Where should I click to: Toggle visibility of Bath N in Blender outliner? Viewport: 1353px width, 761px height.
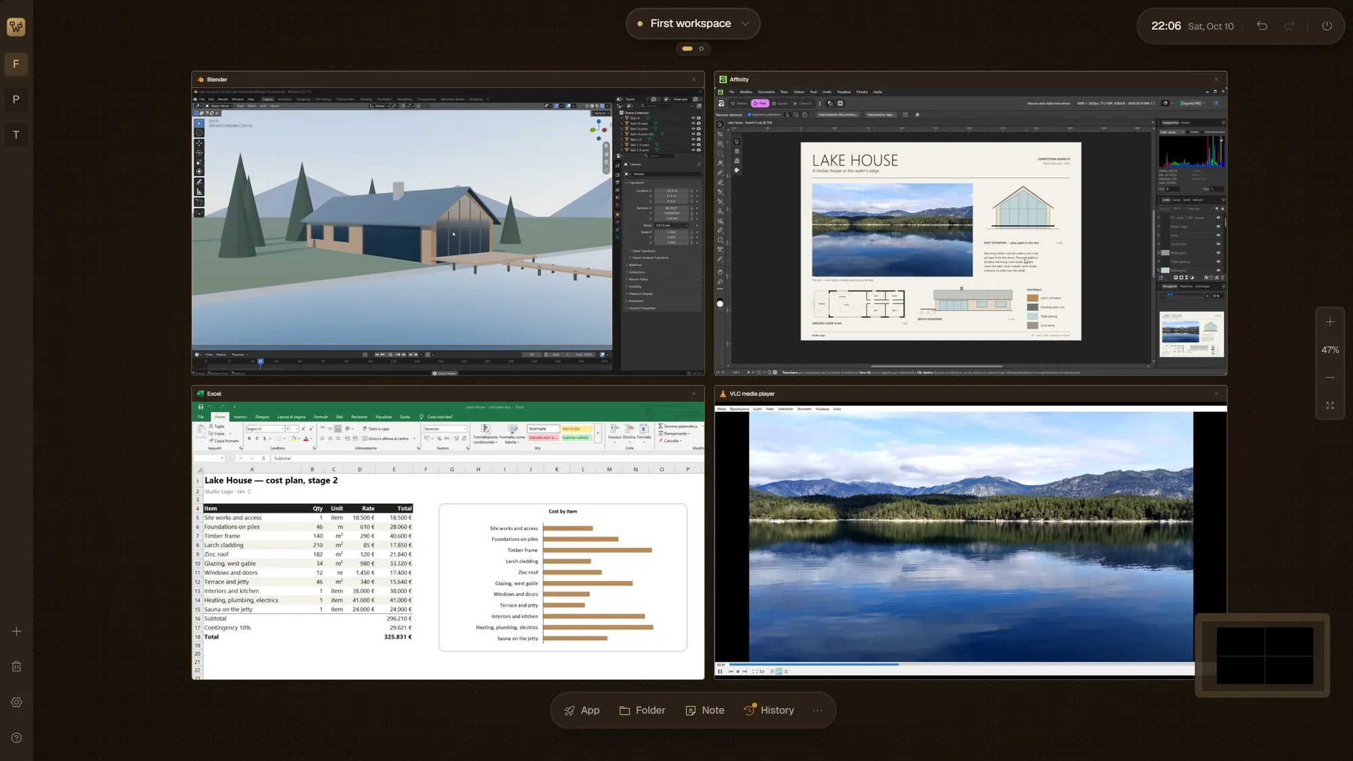click(693, 118)
